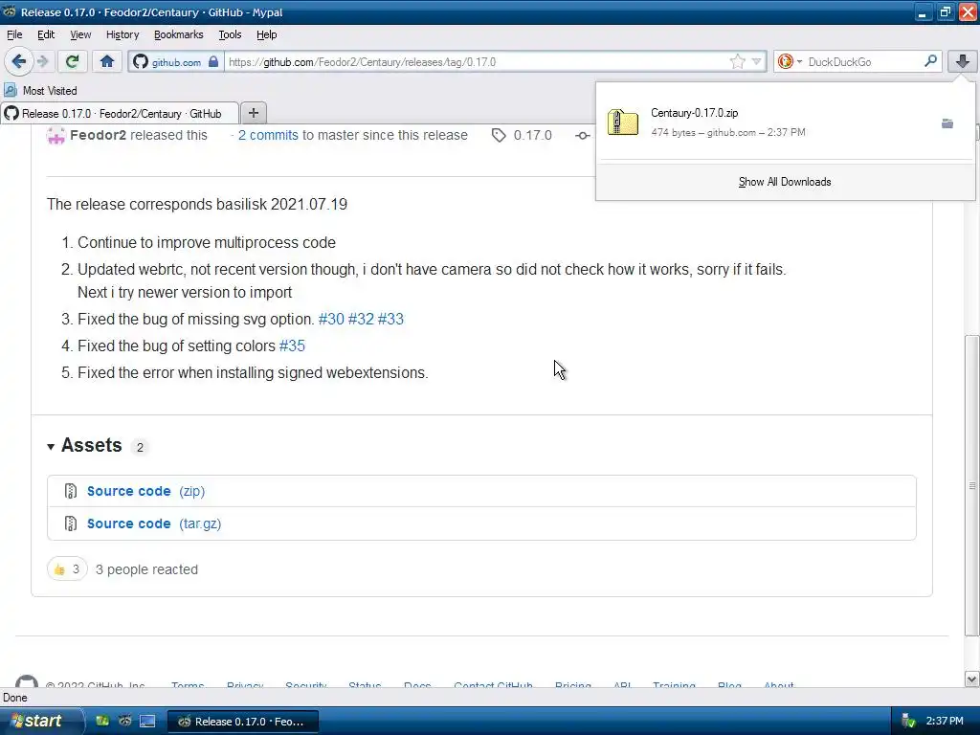Open the Tools menu

pyautogui.click(x=230, y=34)
